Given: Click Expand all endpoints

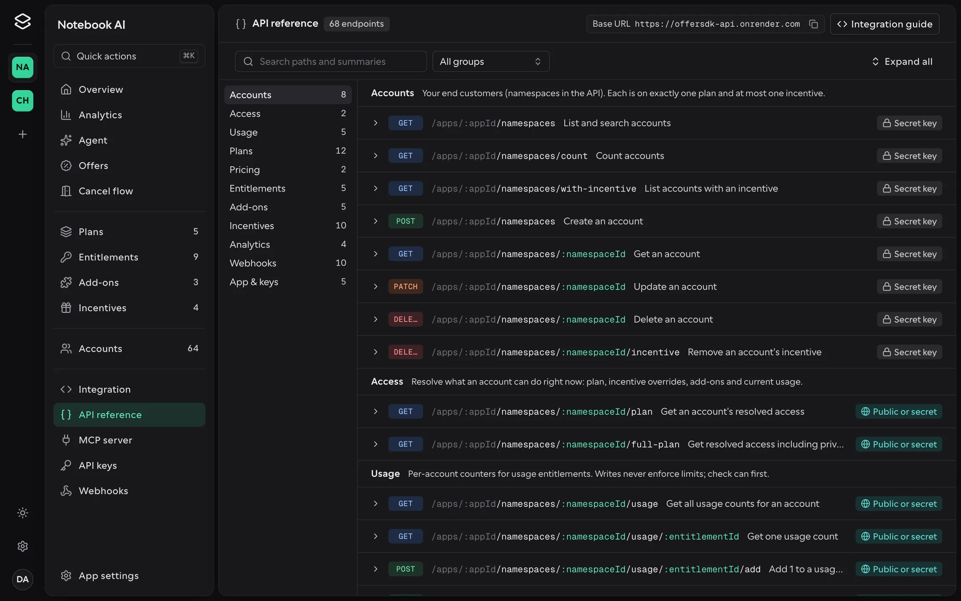Looking at the screenshot, I should click(x=902, y=61).
